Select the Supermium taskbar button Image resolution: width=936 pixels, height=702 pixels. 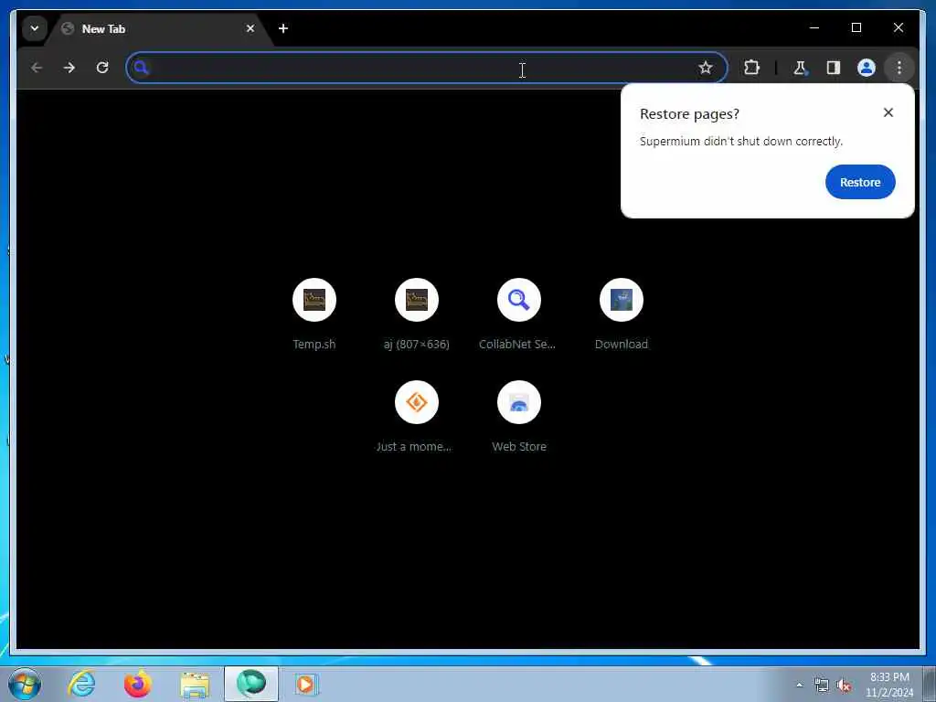pyautogui.click(x=251, y=684)
